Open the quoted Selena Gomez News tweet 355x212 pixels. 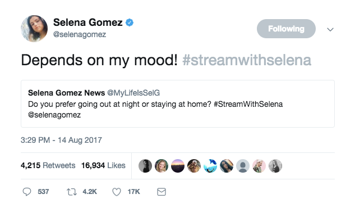pos(178,103)
